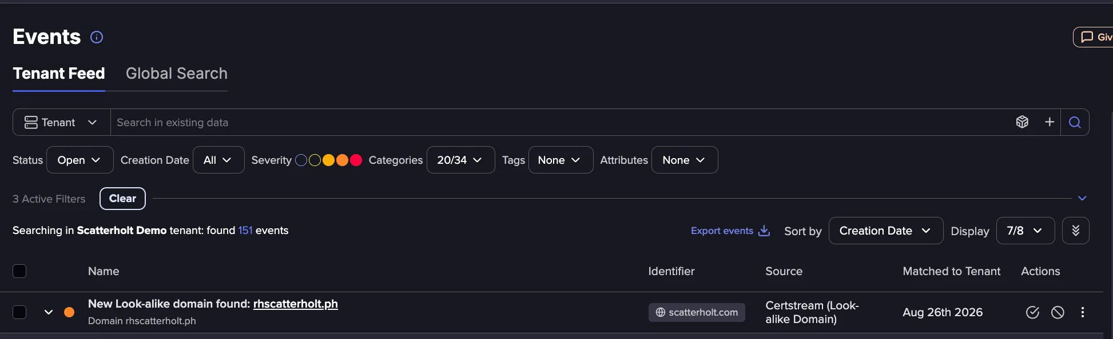1113x339 pixels.
Task: Expand the rhscatterholt.ph event row chevron
Action: pos(49,312)
